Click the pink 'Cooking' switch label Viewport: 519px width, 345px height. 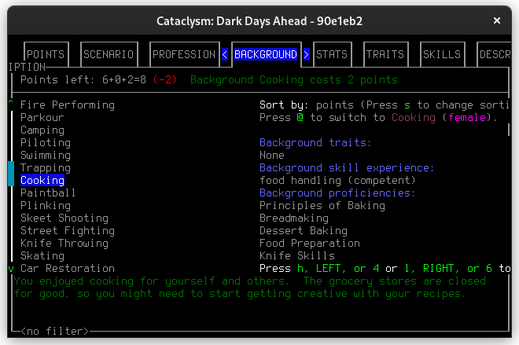coord(414,118)
